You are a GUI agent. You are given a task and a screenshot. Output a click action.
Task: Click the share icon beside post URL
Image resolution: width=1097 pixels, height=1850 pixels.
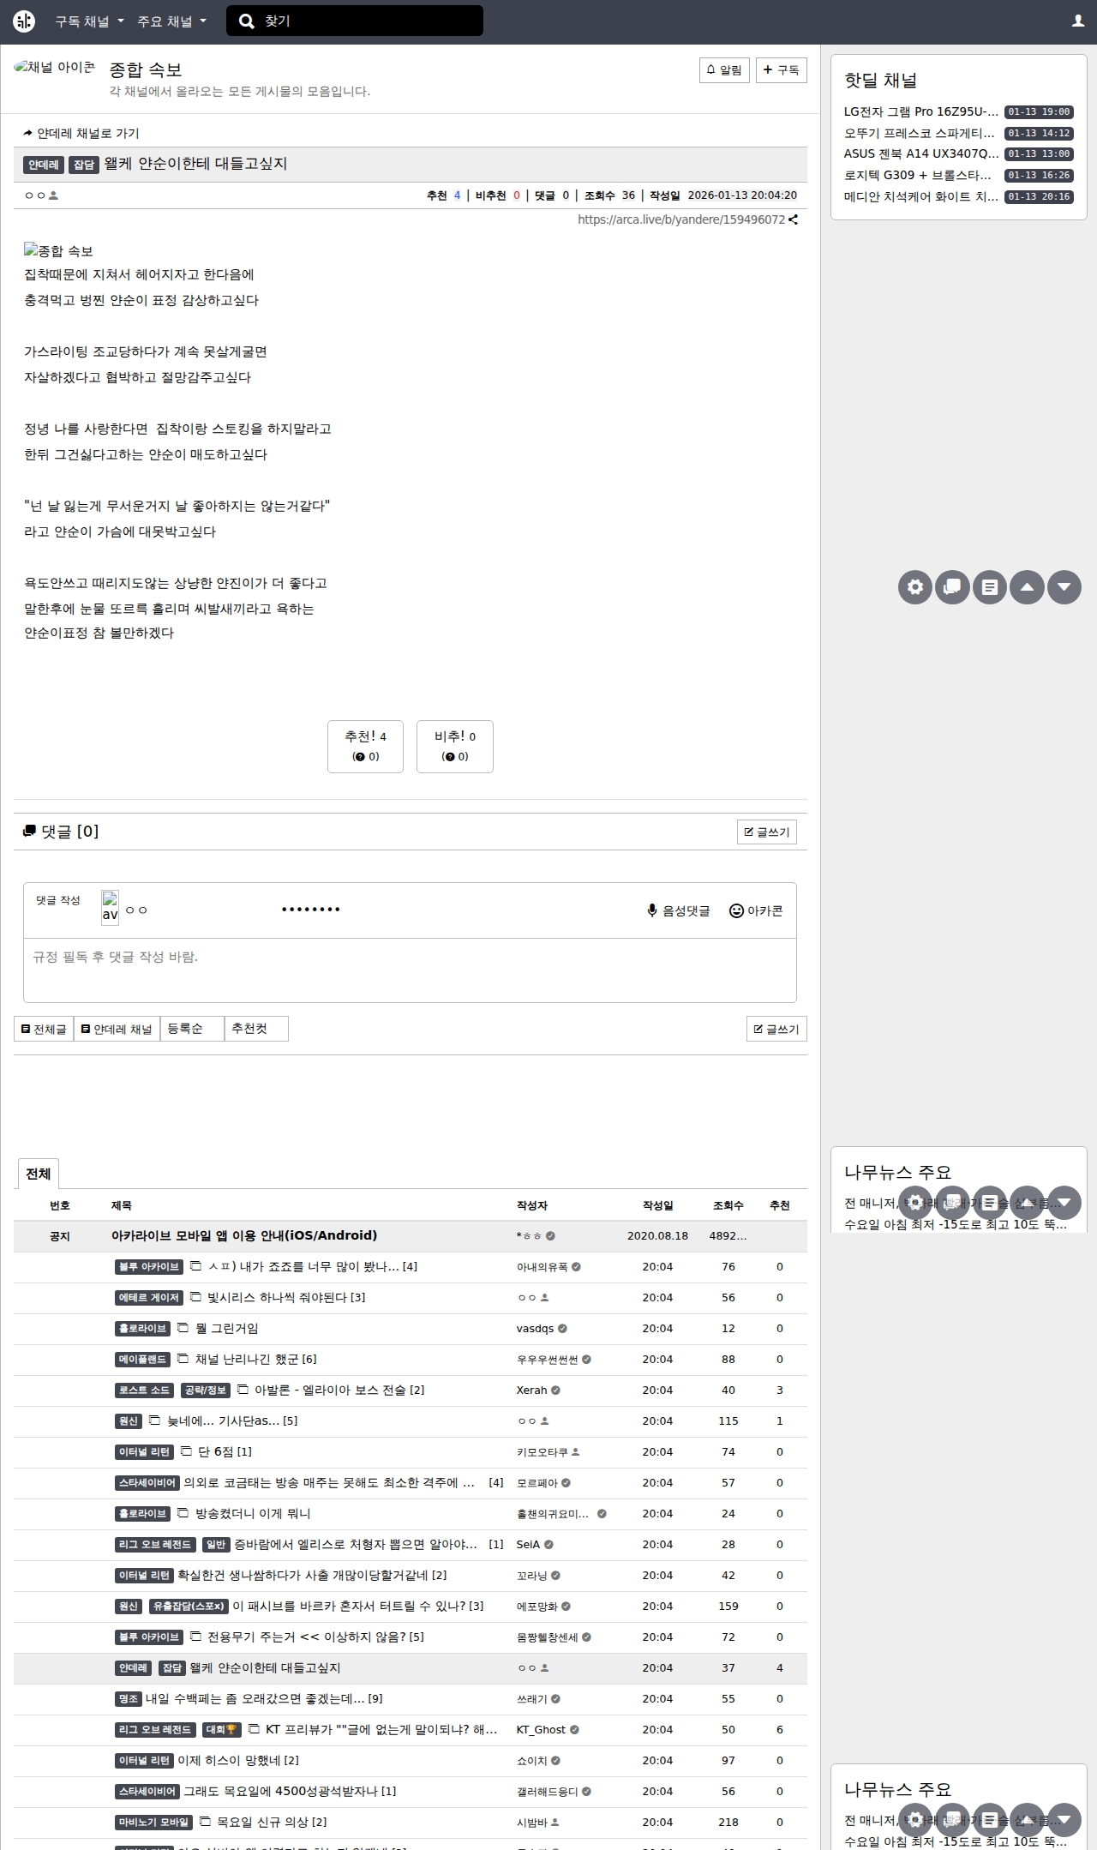point(794,219)
